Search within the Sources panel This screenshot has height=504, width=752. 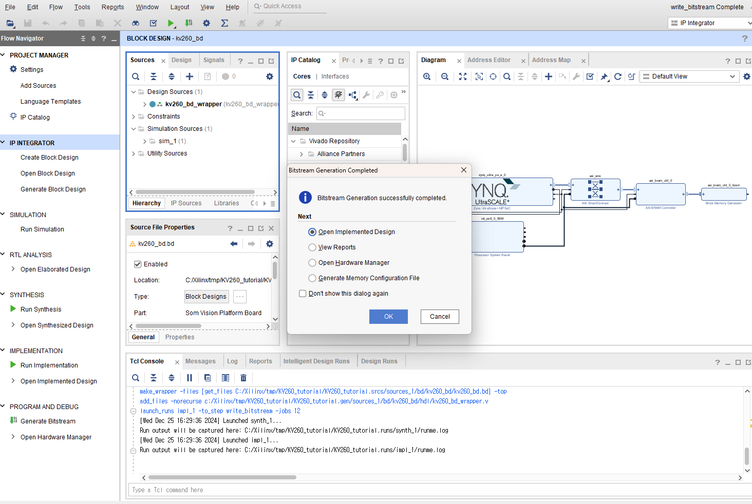(x=136, y=76)
